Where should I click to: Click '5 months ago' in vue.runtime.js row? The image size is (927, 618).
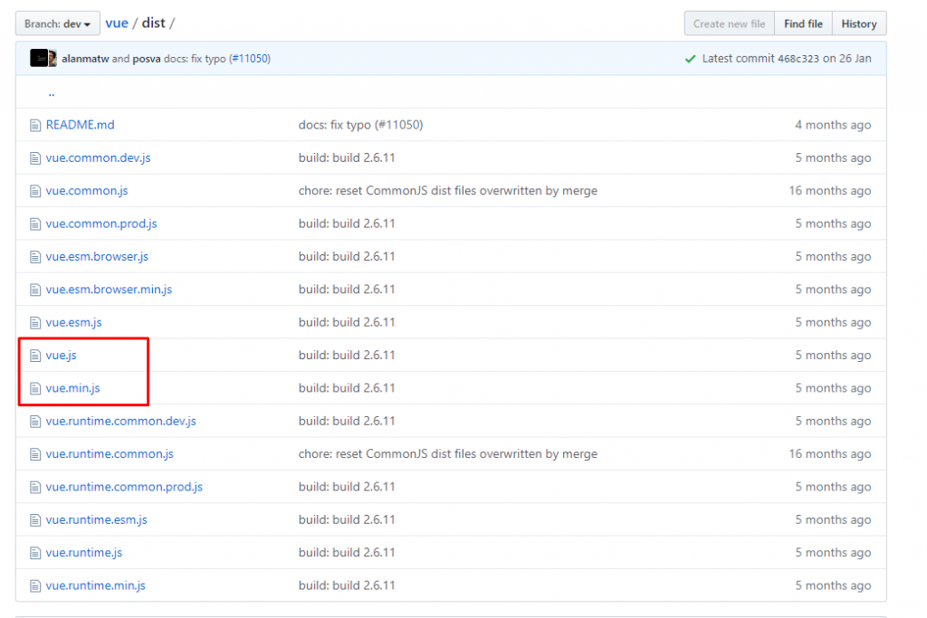(x=833, y=553)
